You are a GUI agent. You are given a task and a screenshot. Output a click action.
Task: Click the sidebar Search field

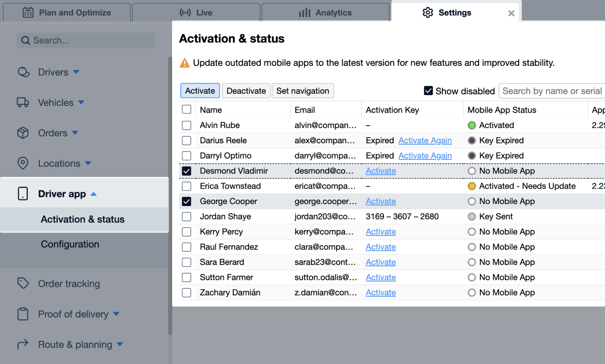(86, 40)
